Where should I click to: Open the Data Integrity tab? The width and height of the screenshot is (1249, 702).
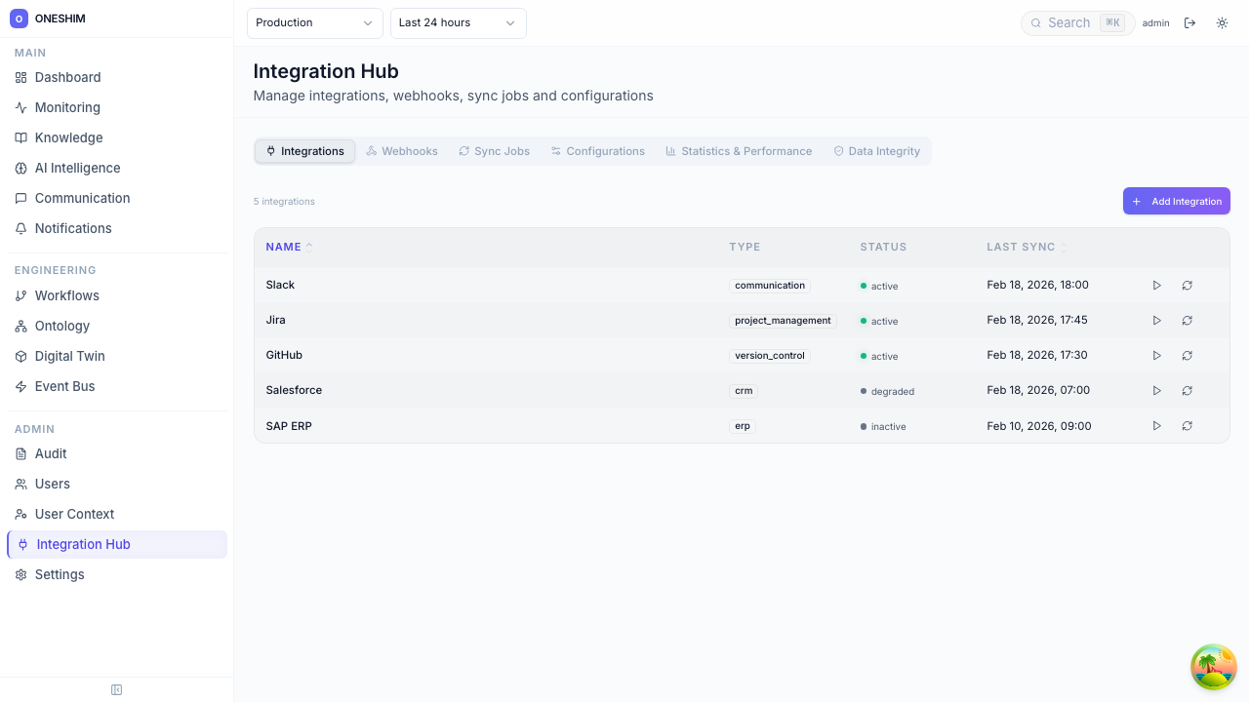click(x=876, y=151)
